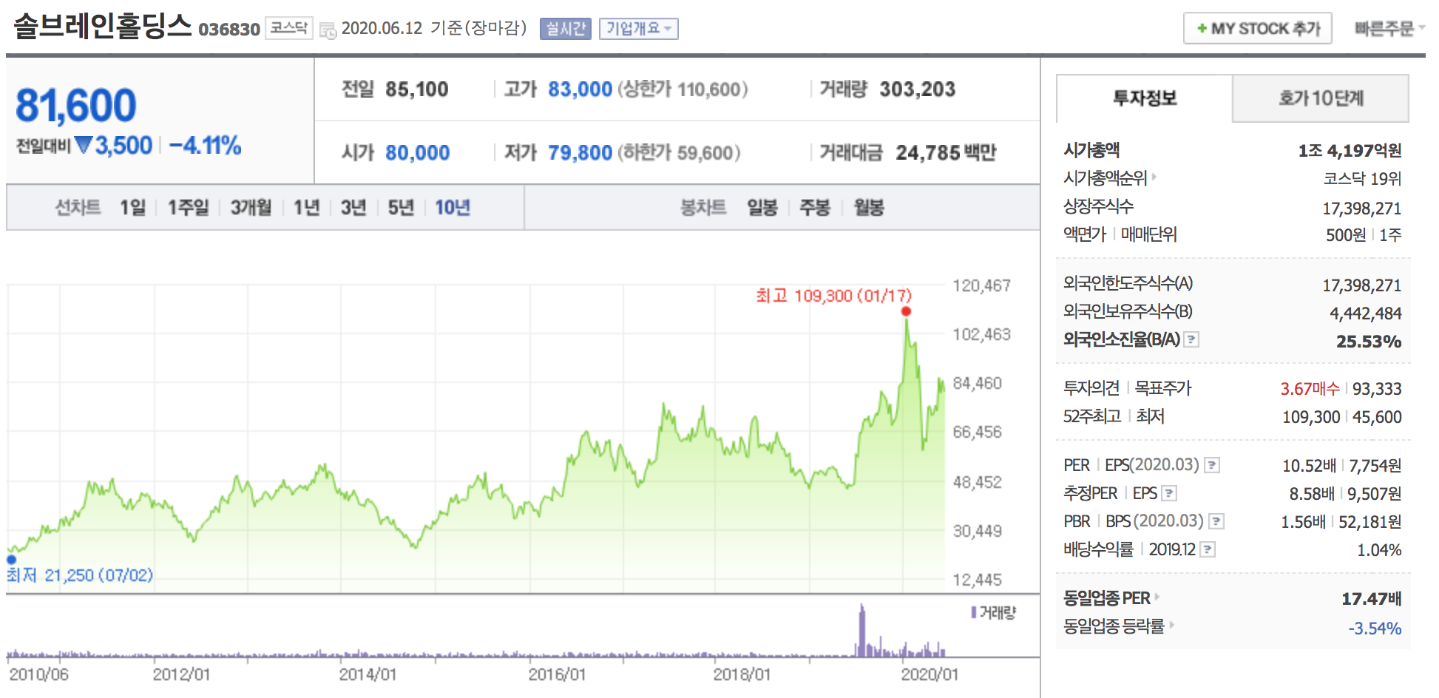
Task: Show the 주봉 weekly candle chart
Action: pos(815,207)
